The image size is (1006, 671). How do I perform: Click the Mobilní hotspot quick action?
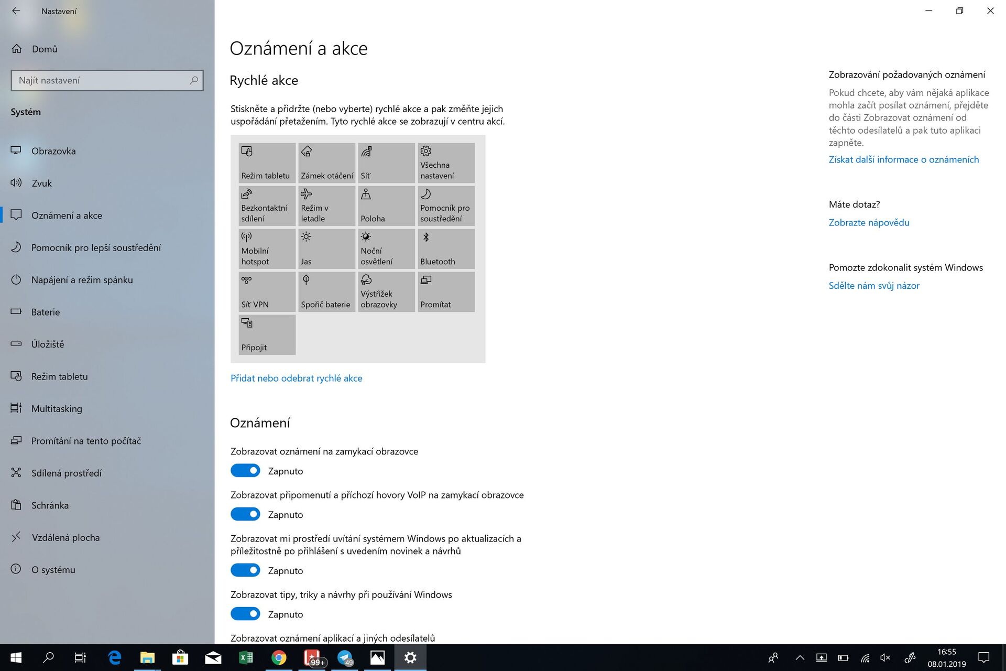(267, 248)
